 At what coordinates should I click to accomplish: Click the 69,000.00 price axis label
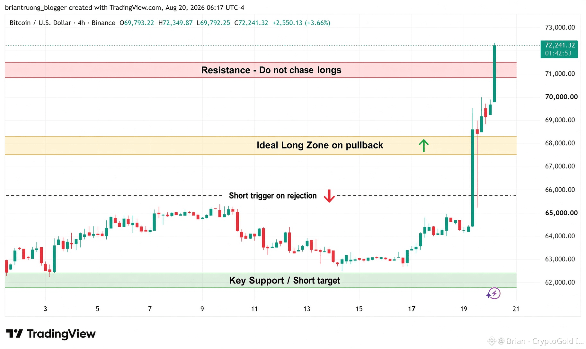pyautogui.click(x=560, y=120)
